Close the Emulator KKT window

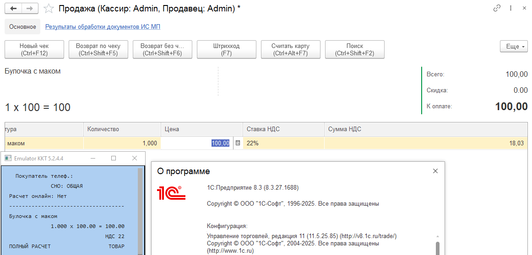(x=135, y=158)
